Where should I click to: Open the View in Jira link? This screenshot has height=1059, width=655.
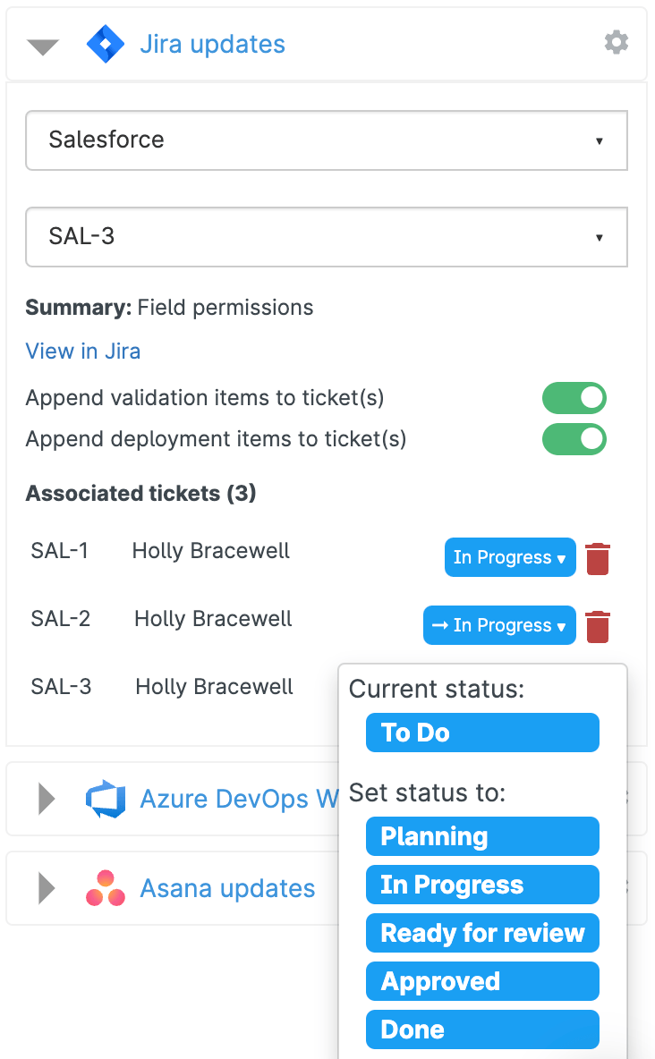pos(83,352)
